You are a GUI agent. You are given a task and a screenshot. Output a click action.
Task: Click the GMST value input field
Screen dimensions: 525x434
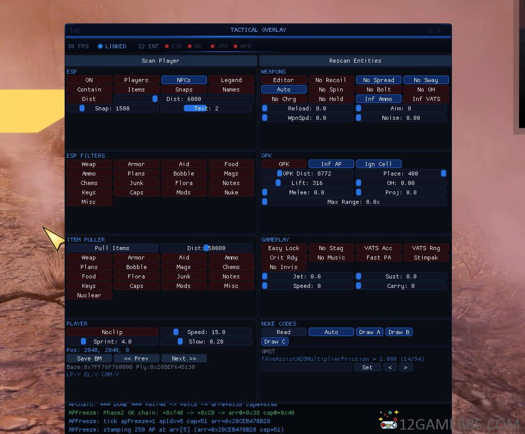(306, 367)
